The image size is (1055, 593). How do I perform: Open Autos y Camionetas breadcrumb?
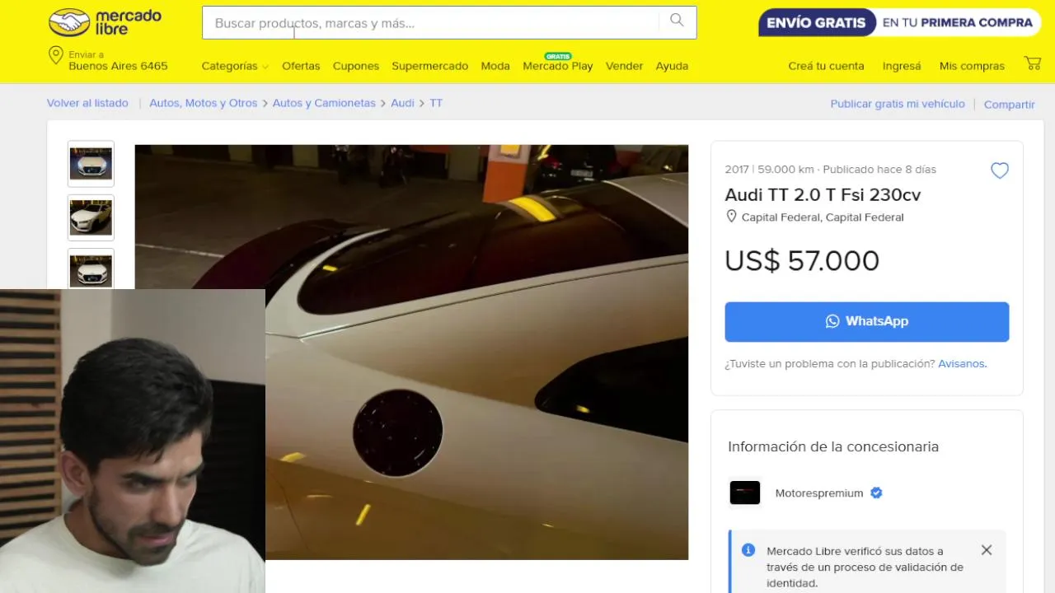click(x=324, y=103)
